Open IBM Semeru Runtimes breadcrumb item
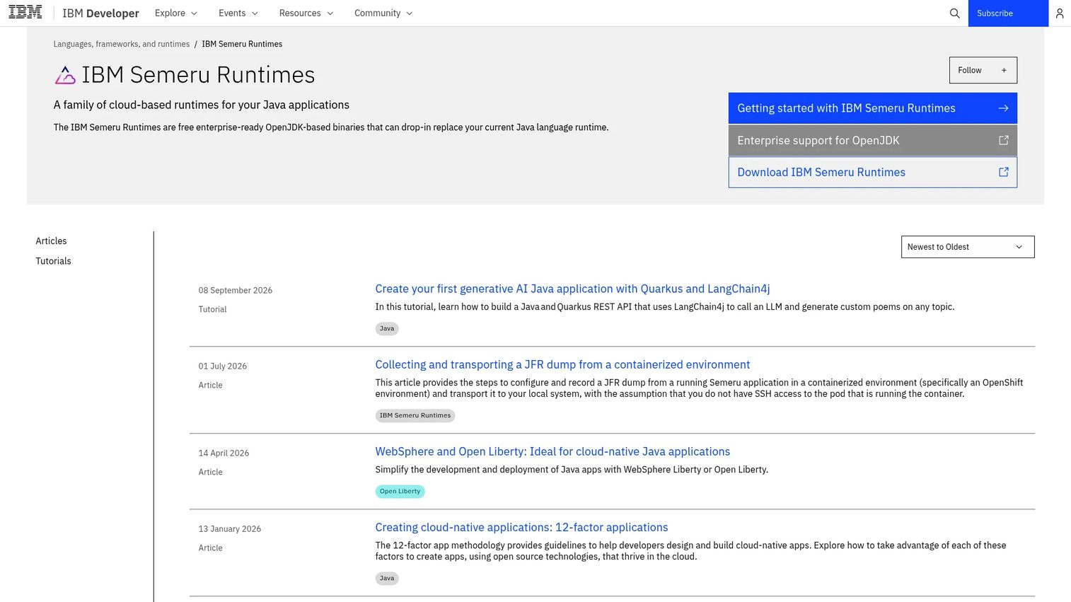This screenshot has width=1071, height=602. [x=242, y=44]
